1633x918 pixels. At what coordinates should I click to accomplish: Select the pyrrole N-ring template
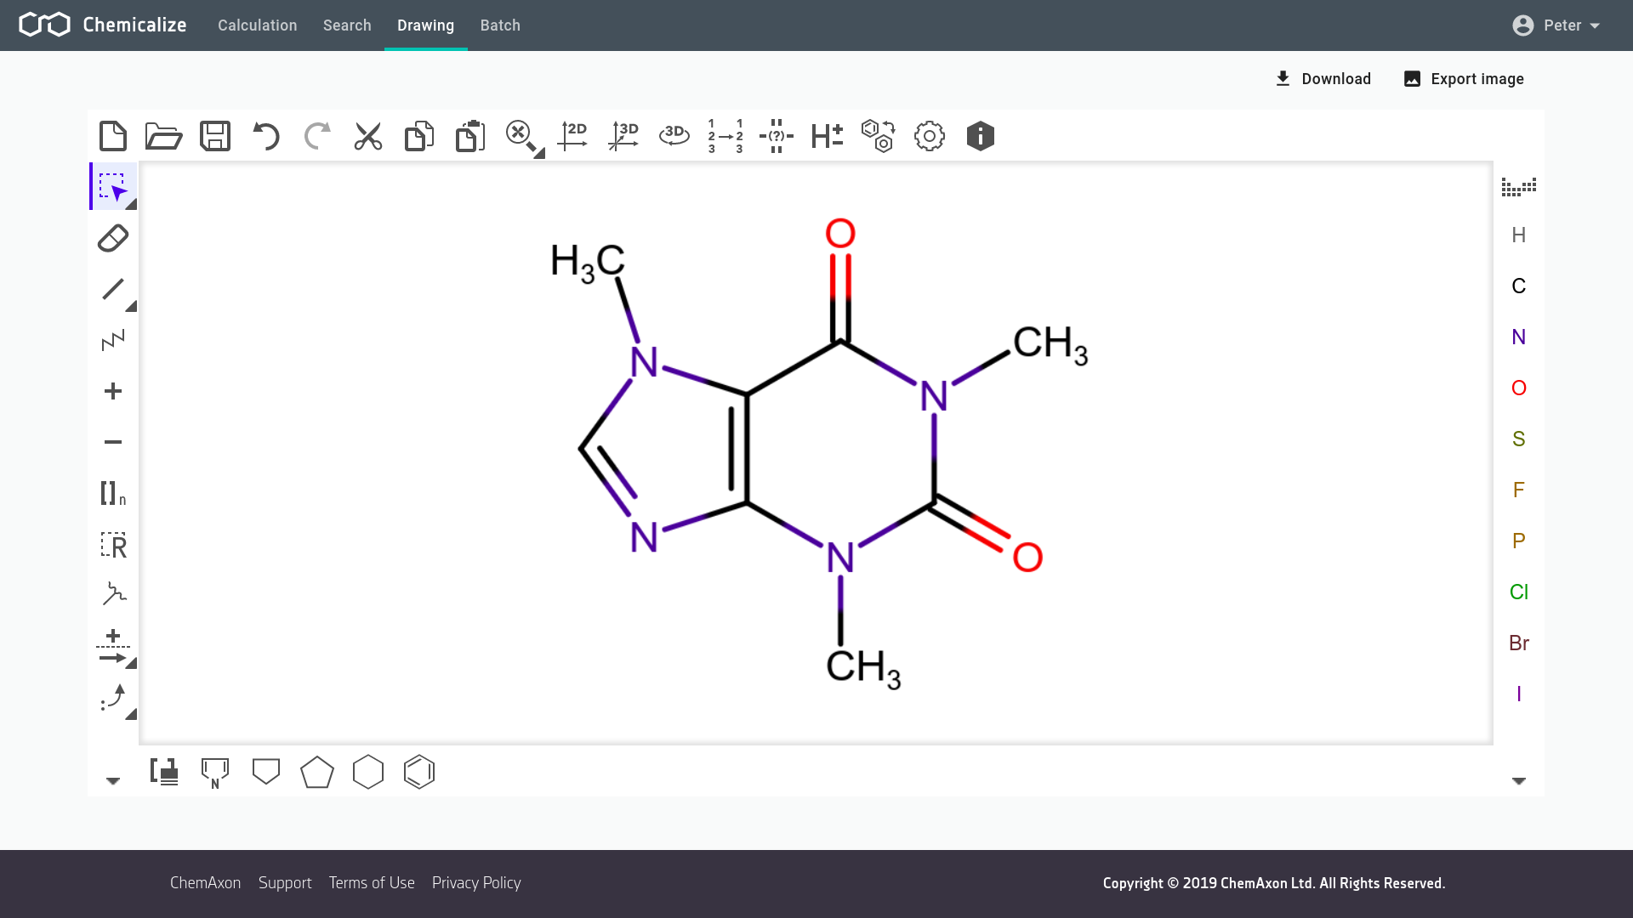(215, 773)
